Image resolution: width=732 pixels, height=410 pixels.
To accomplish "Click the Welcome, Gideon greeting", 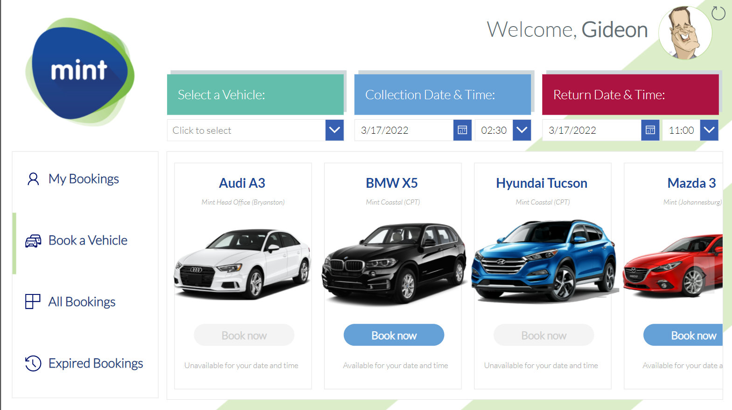I will (567, 29).
